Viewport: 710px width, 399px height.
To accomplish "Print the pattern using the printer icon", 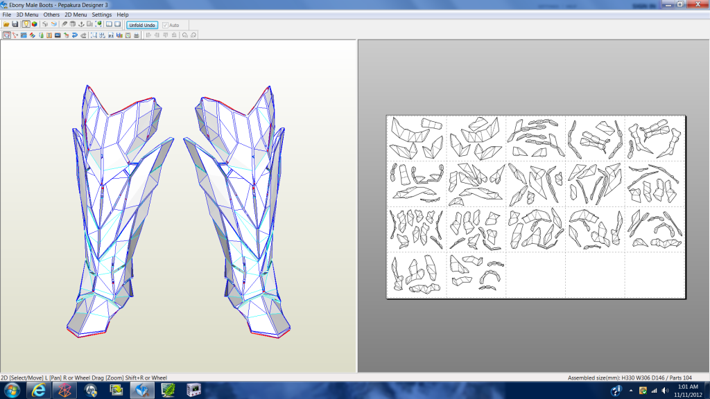I will point(137,35).
